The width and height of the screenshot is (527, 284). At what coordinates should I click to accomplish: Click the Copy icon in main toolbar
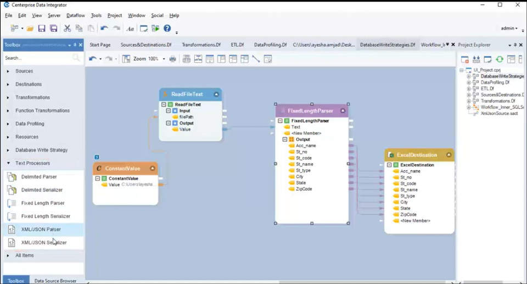pos(79,29)
